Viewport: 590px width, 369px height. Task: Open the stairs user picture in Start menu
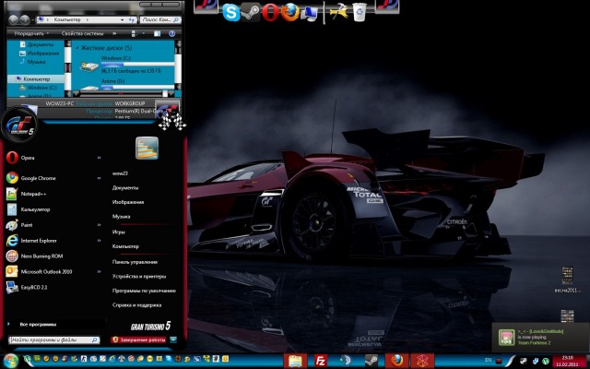(147, 148)
